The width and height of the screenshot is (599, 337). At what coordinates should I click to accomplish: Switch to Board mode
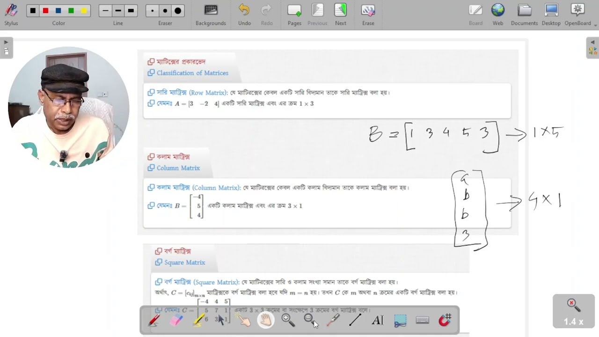tap(475, 15)
